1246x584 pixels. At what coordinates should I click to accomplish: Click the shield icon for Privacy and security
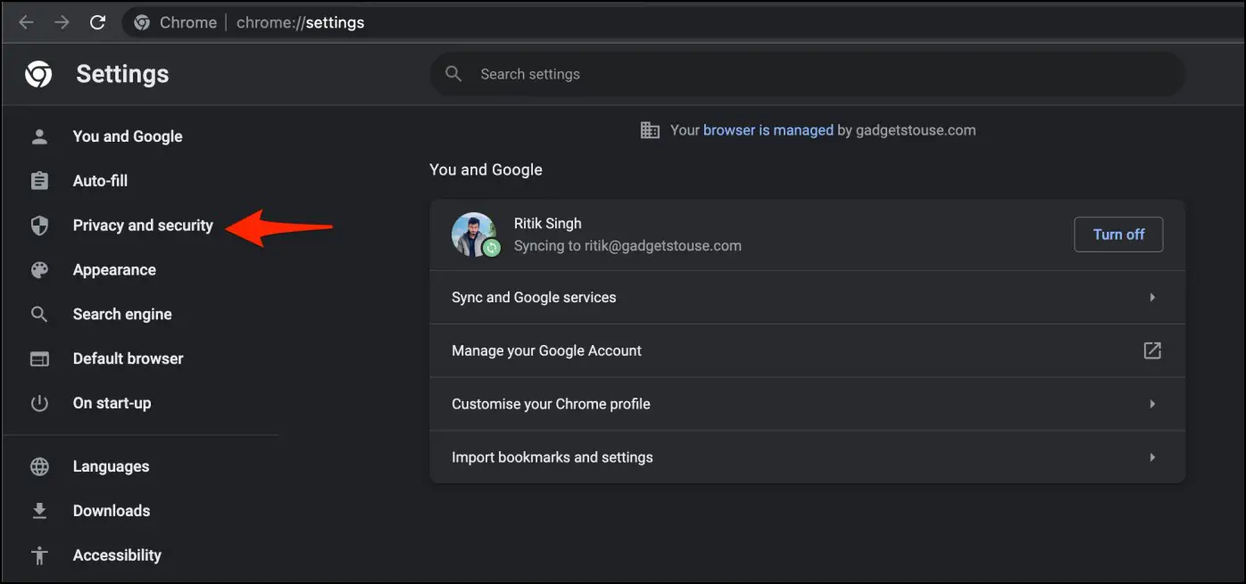(x=39, y=226)
